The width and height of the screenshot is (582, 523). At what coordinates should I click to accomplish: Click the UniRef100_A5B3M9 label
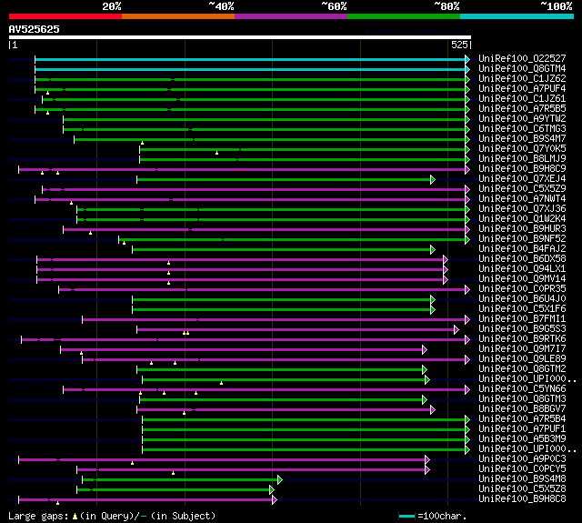click(522, 439)
